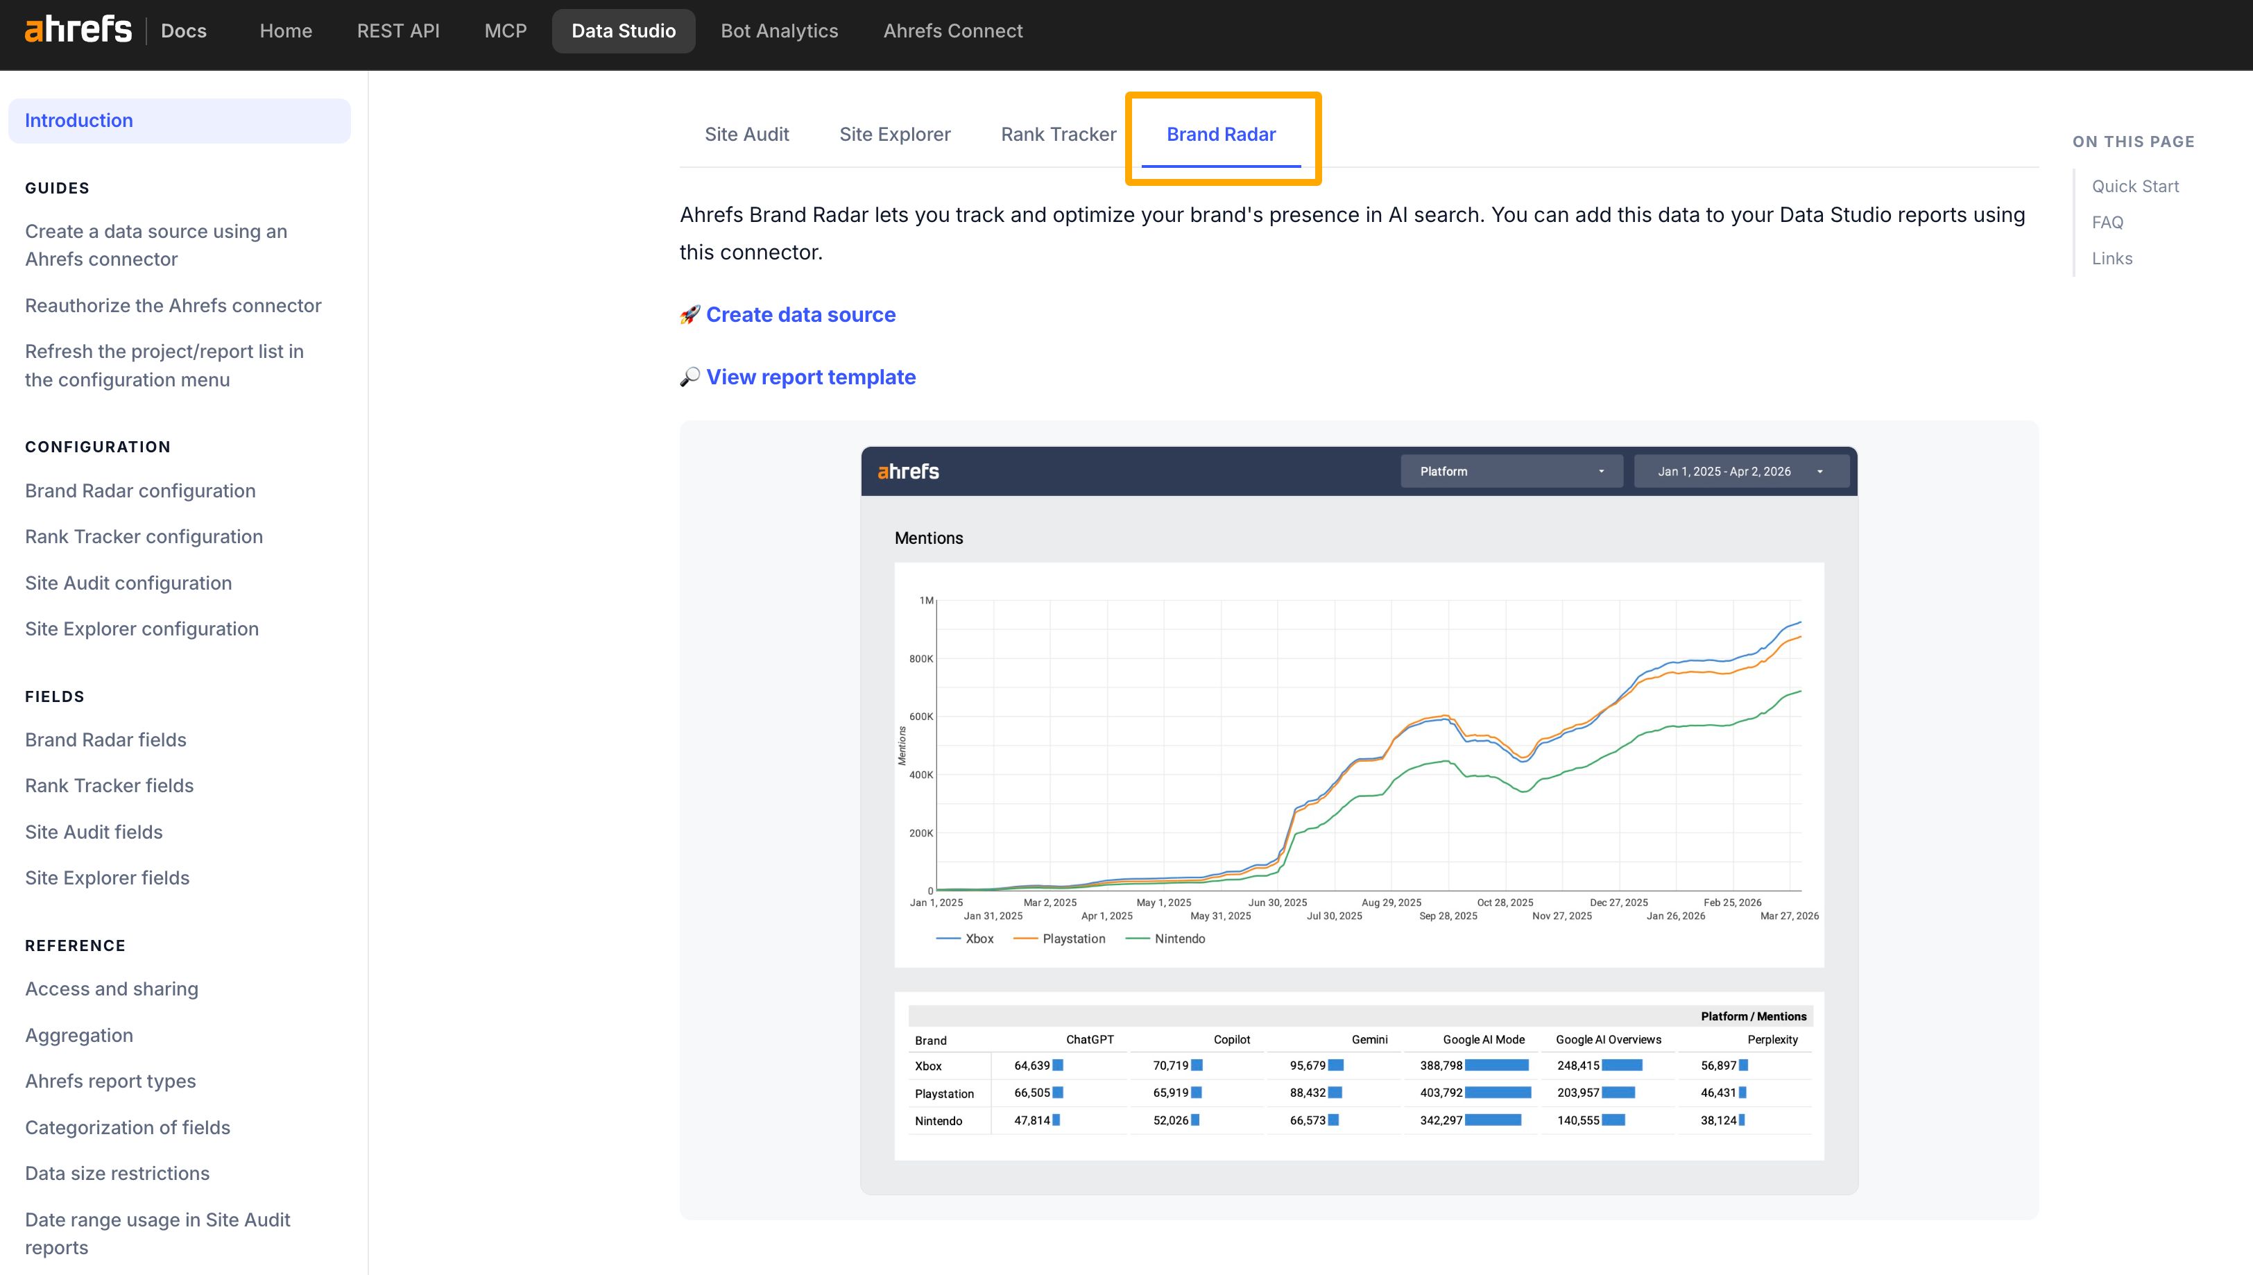Jump to Quick Start section
2253x1275 pixels.
point(2135,187)
